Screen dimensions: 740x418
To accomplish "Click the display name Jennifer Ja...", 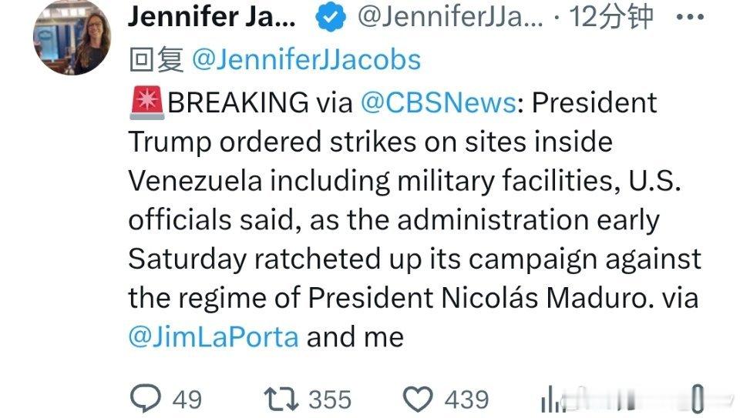I will click(211, 18).
